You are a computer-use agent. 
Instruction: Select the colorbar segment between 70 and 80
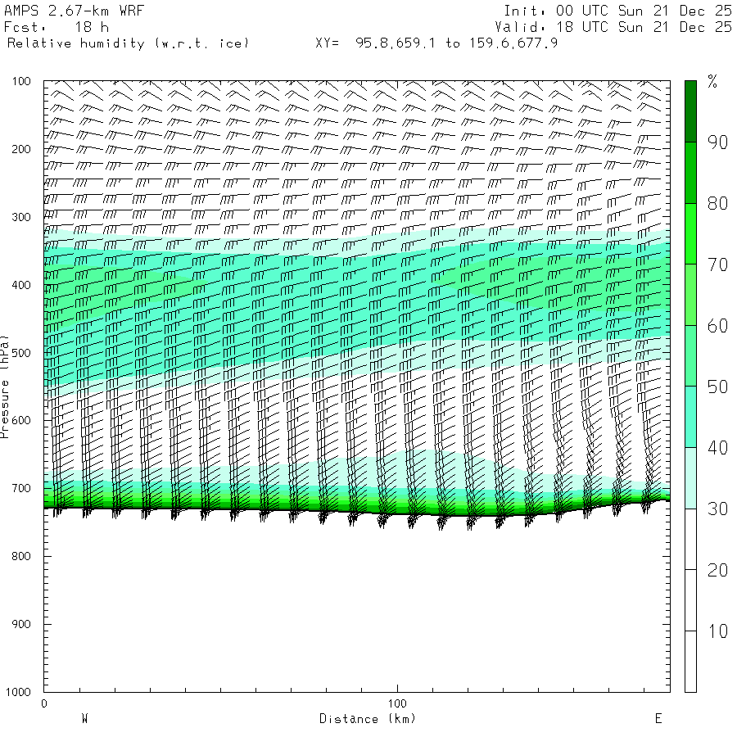tap(690, 233)
